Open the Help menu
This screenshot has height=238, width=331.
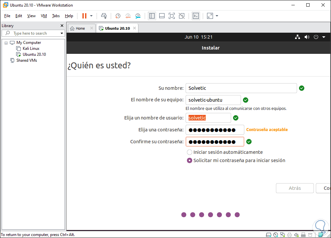click(x=69, y=16)
